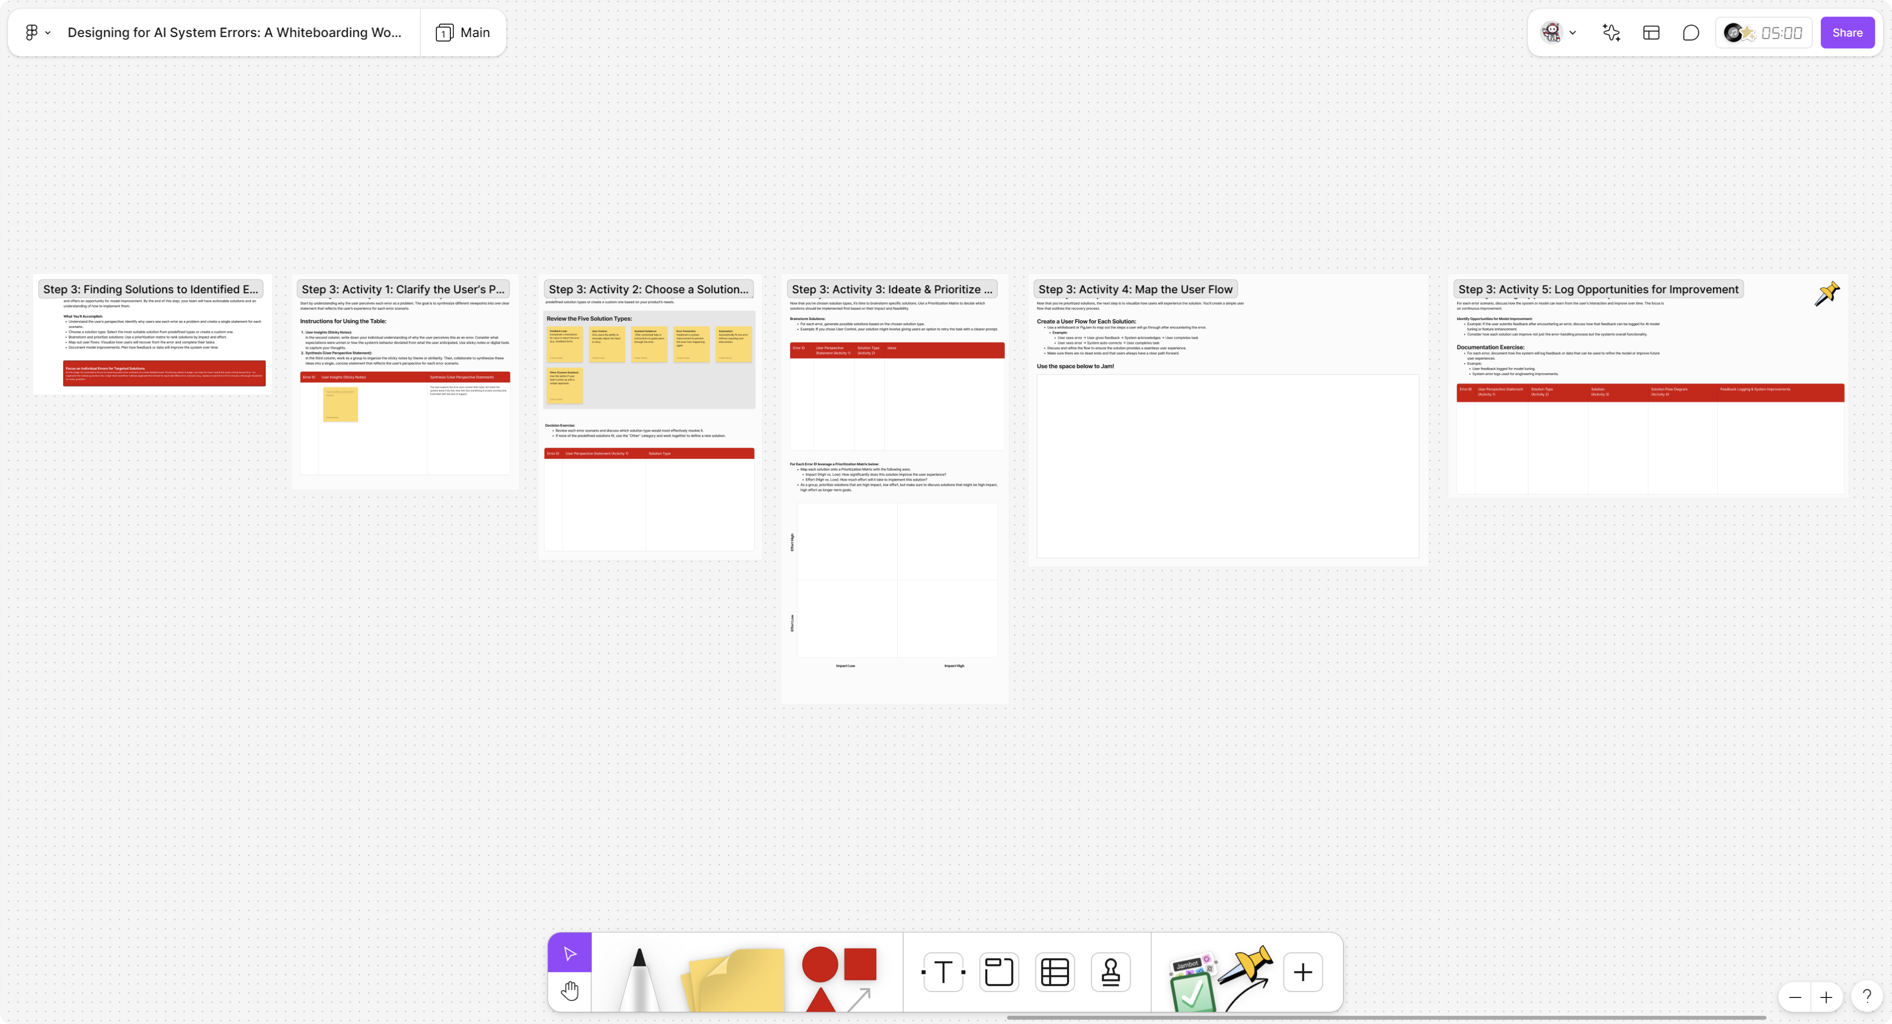Select the Section tool
This screenshot has width=1892, height=1024.
point(999,972)
